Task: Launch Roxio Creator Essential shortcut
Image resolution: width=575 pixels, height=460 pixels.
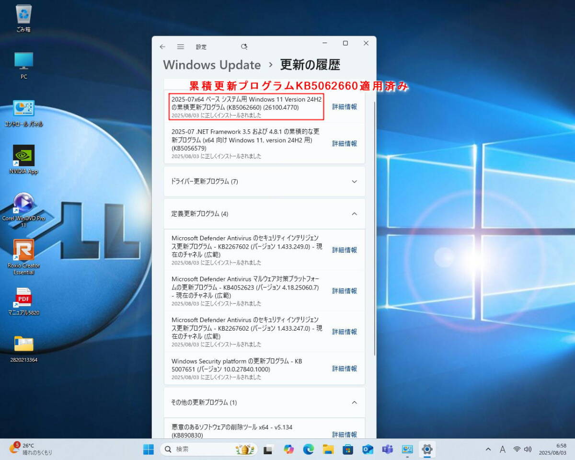Action: coord(23,257)
